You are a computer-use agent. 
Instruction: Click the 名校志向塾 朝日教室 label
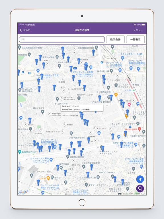click(x=102, y=102)
